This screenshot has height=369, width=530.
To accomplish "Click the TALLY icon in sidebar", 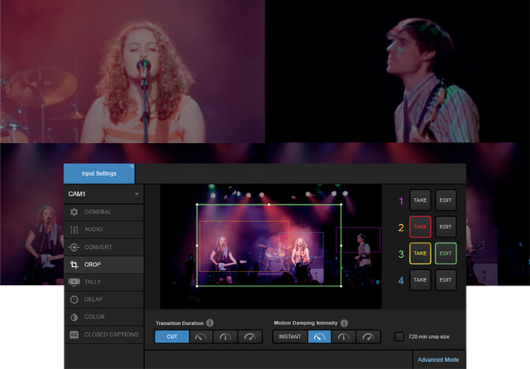I will pyautogui.click(x=74, y=282).
